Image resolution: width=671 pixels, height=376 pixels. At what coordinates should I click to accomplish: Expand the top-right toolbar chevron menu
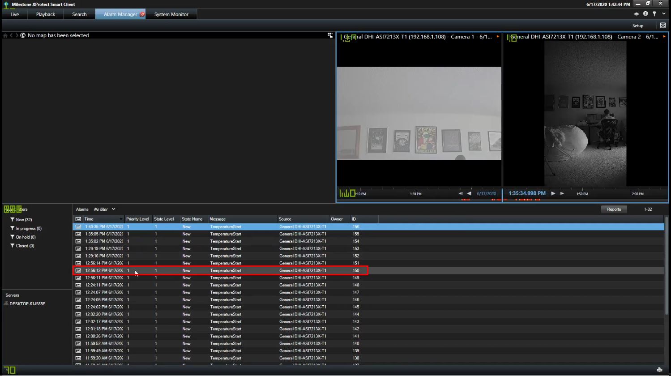663,14
